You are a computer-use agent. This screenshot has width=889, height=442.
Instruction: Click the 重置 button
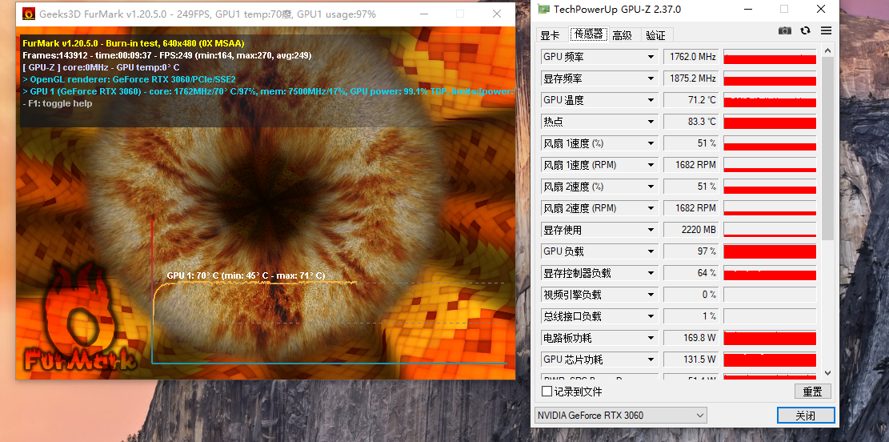pos(812,392)
